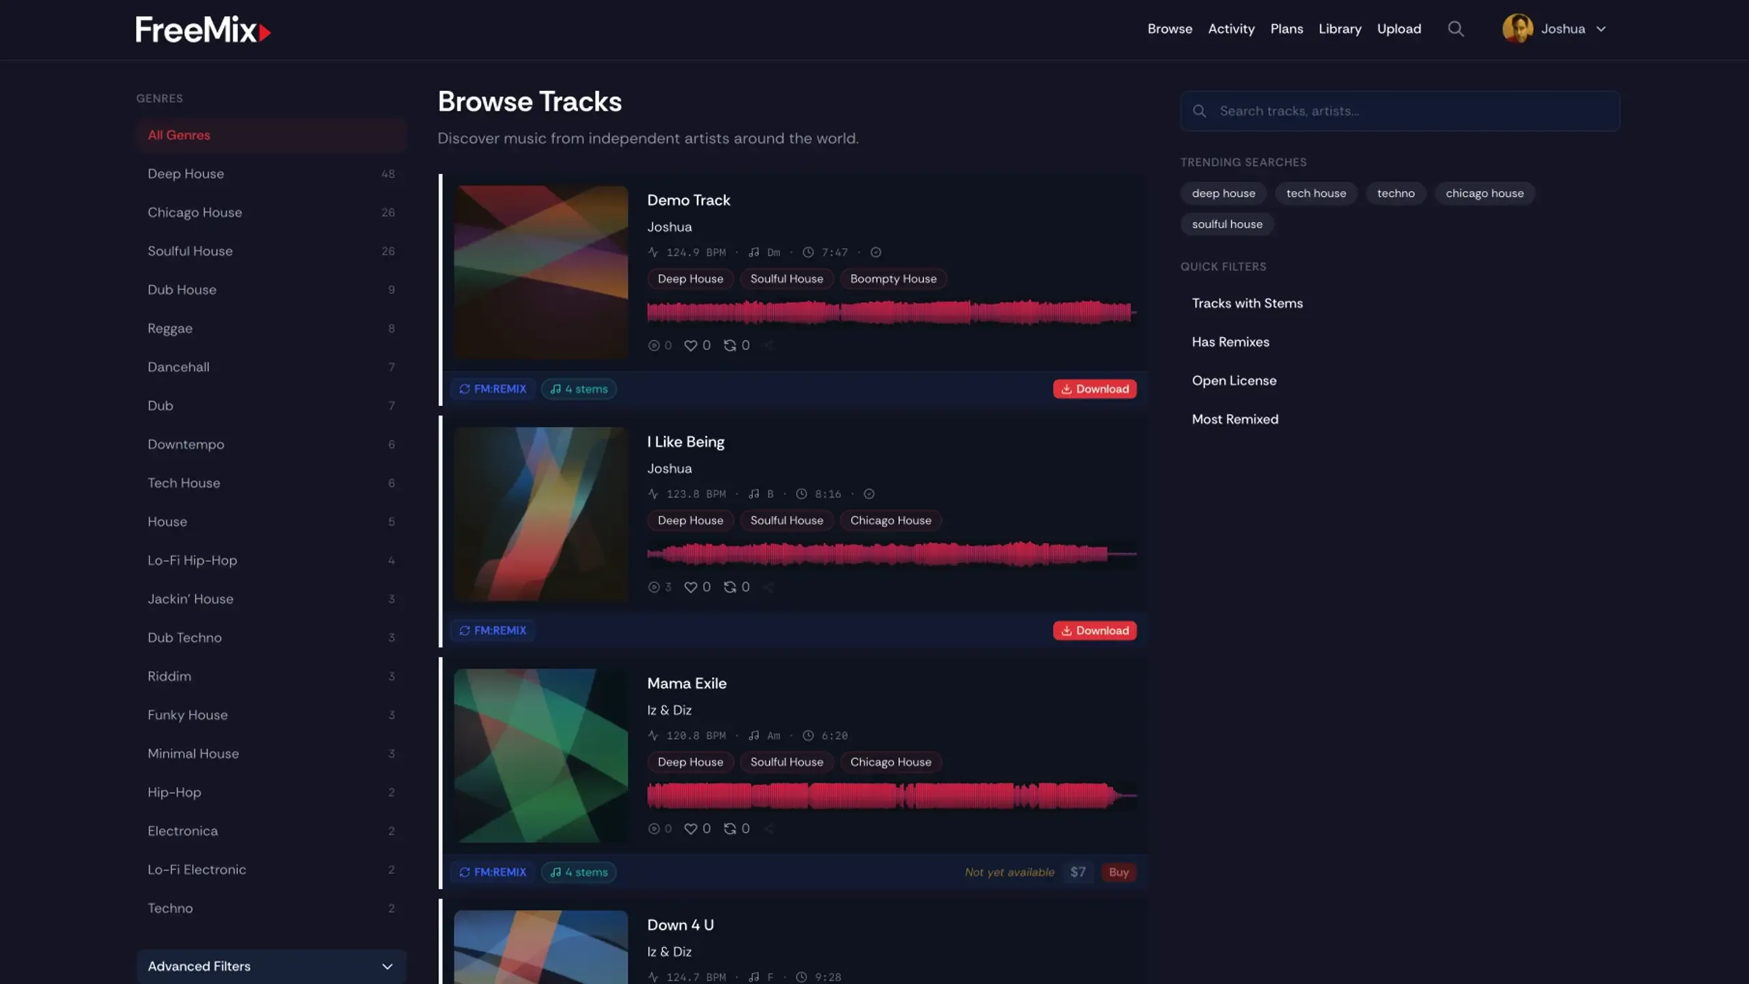Open the I Like Being cover artwork
The height and width of the screenshot is (984, 1749).
coord(540,514)
